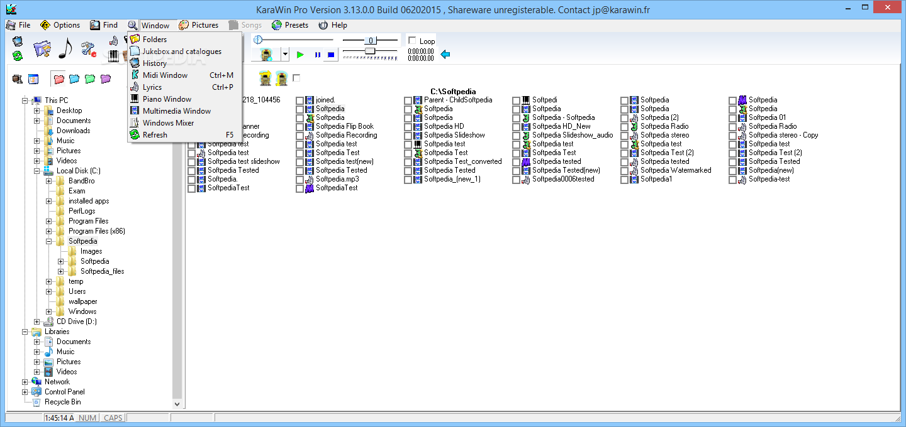Click the music note toolbar icon

tap(65, 48)
